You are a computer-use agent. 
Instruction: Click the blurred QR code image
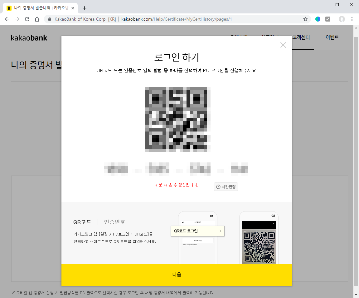point(178,119)
